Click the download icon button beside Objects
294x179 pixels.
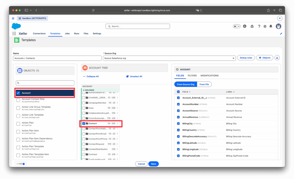tap(277, 58)
